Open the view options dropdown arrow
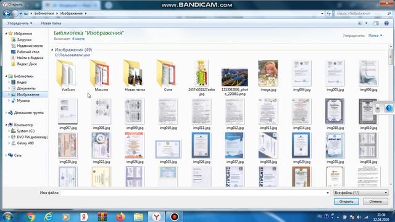Screen dimensions: 395x222 [367, 23]
